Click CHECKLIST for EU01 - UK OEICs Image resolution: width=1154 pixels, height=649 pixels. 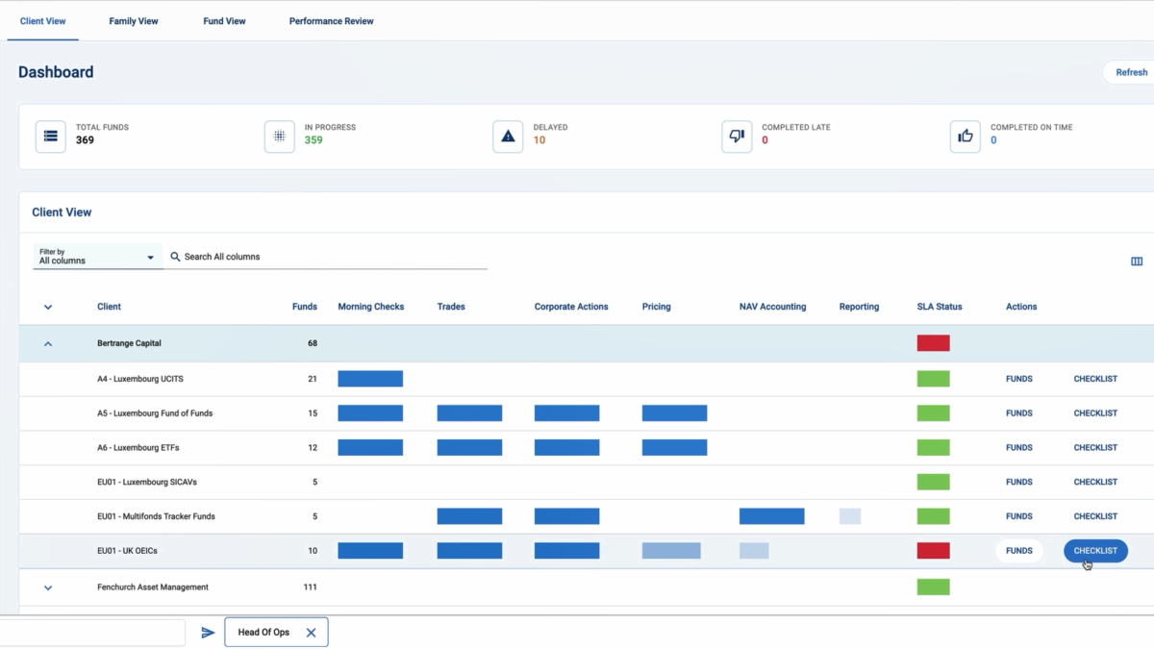[x=1095, y=551]
